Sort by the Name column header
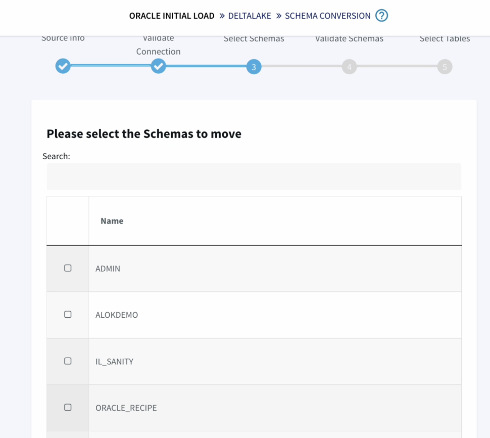490x438 pixels. 112,221
